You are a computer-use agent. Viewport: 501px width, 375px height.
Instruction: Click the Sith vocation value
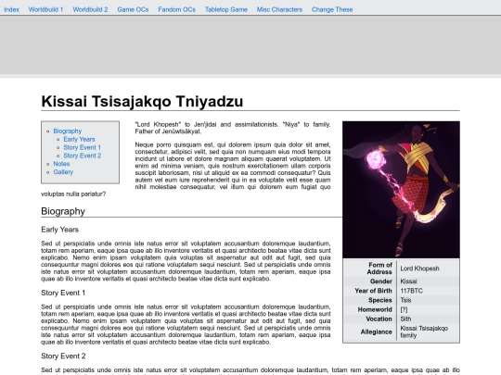(x=405, y=319)
